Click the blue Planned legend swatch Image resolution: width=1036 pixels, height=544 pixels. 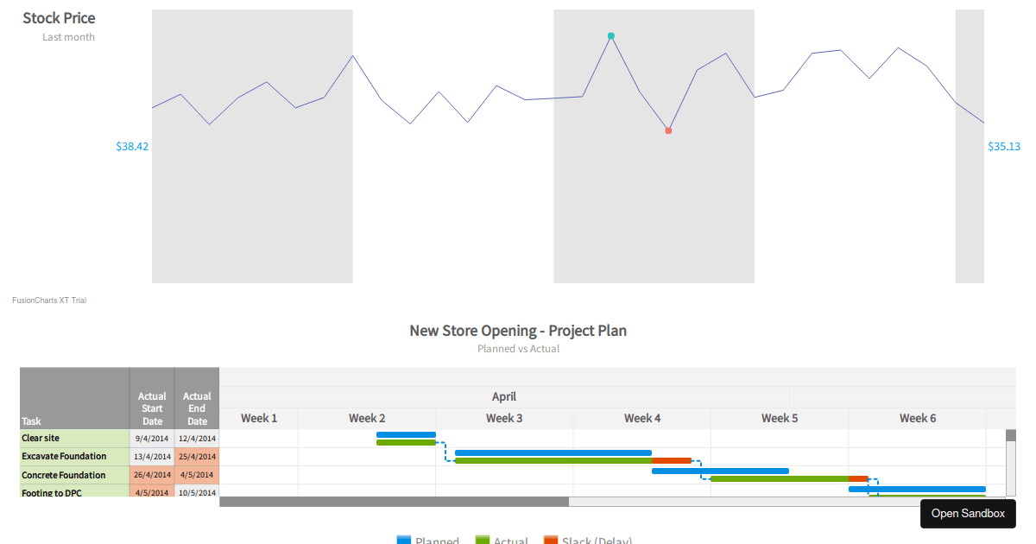[406, 541]
